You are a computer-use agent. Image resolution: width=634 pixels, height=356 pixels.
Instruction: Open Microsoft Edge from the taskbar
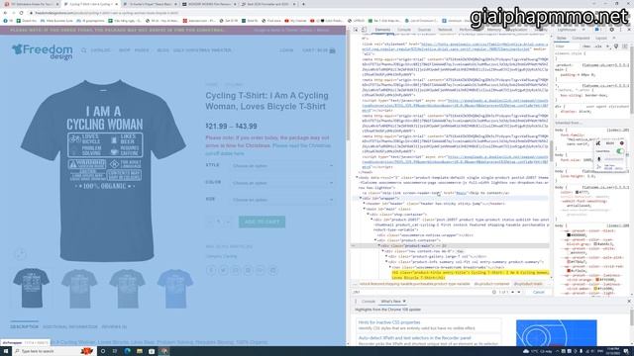coord(128,351)
